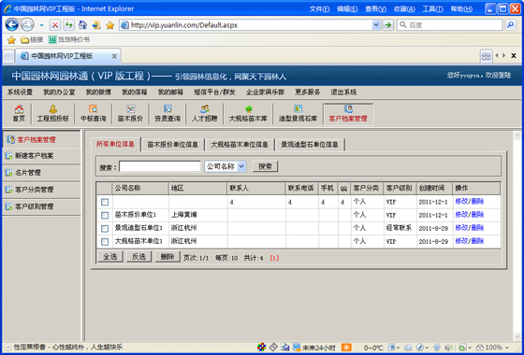Switch to 大规格苗木单位信息 tab
524x355 pixels.
click(x=240, y=145)
